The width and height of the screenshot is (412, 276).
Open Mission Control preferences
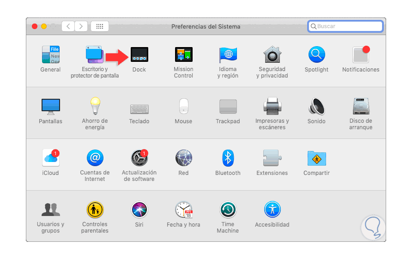(184, 54)
